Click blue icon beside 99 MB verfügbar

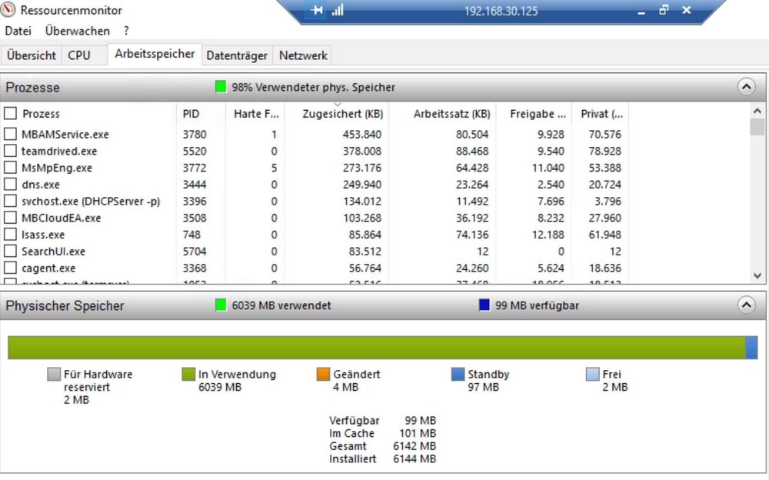[484, 305]
